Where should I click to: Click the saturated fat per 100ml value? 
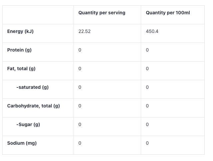(147, 87)
